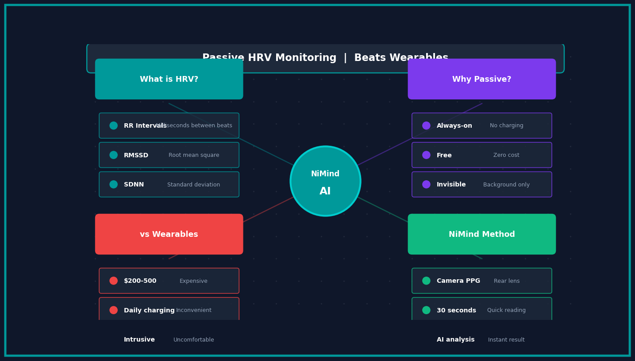Click 'Standard deviation' description
Viewport: 635px width, 361px height.
194,185
